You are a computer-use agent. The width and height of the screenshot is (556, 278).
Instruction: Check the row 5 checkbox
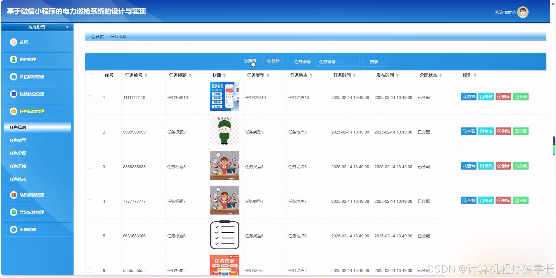89,236
